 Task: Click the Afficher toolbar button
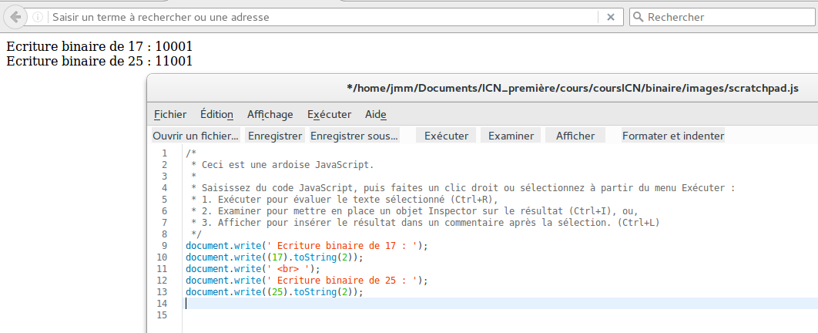[x=575, y=136]
